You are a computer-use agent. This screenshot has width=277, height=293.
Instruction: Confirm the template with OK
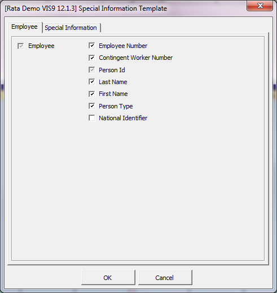(108, 278)
